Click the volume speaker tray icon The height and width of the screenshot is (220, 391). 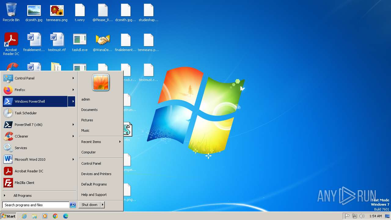tap(362, 216)
